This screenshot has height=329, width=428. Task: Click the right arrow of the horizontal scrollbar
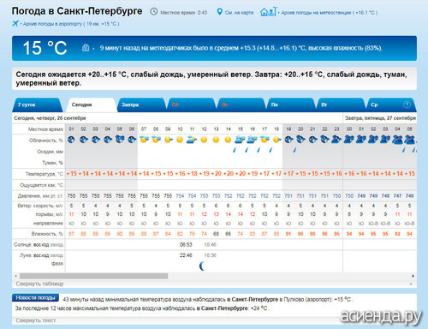(413, 276)
